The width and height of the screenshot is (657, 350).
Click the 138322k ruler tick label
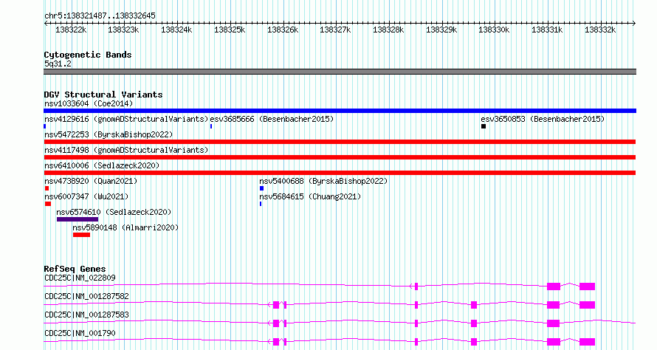pyautogui.click(x=71, y=30)
